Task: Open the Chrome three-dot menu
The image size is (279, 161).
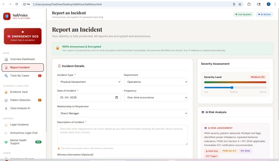Action: click(x=275, y=4)
